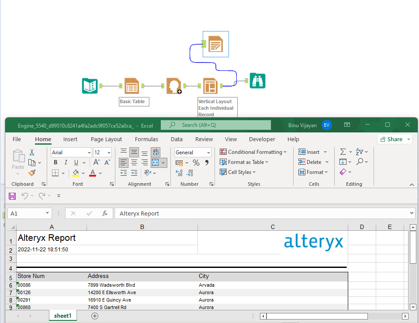
Task: Open Format as Table styles
Action: pos(244,162)
